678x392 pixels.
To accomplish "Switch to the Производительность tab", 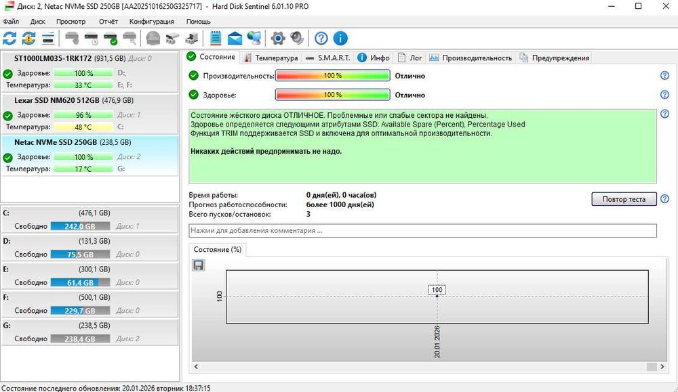I will (x=471, y=58).
